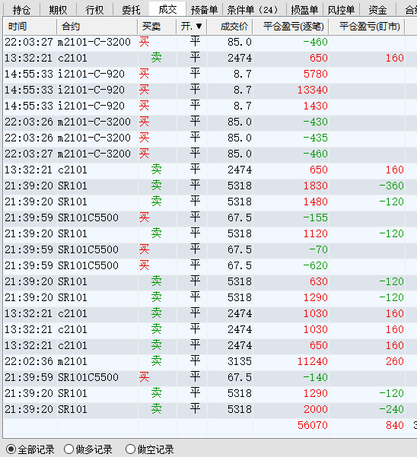
Task: Open the 开平 column dropdown arrow
Action: pyautogui.click(x=199, y=27)
